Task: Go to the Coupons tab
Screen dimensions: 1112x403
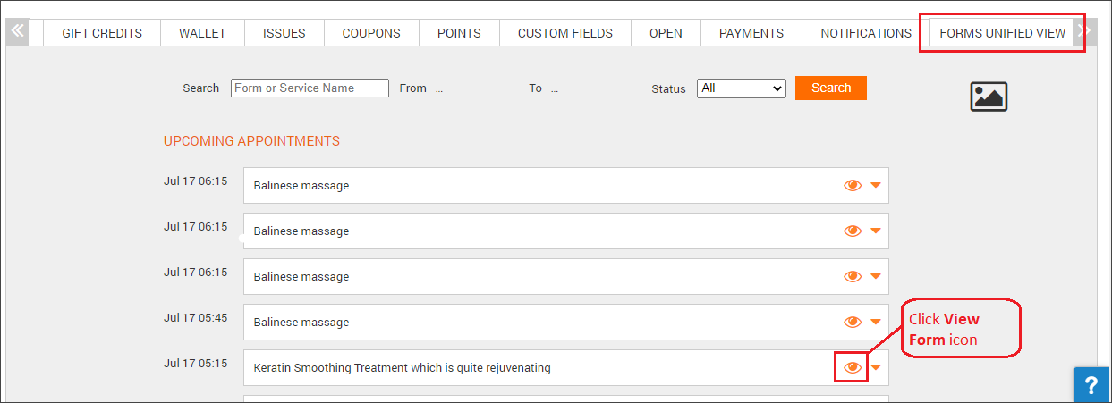Action: [371, 33]
